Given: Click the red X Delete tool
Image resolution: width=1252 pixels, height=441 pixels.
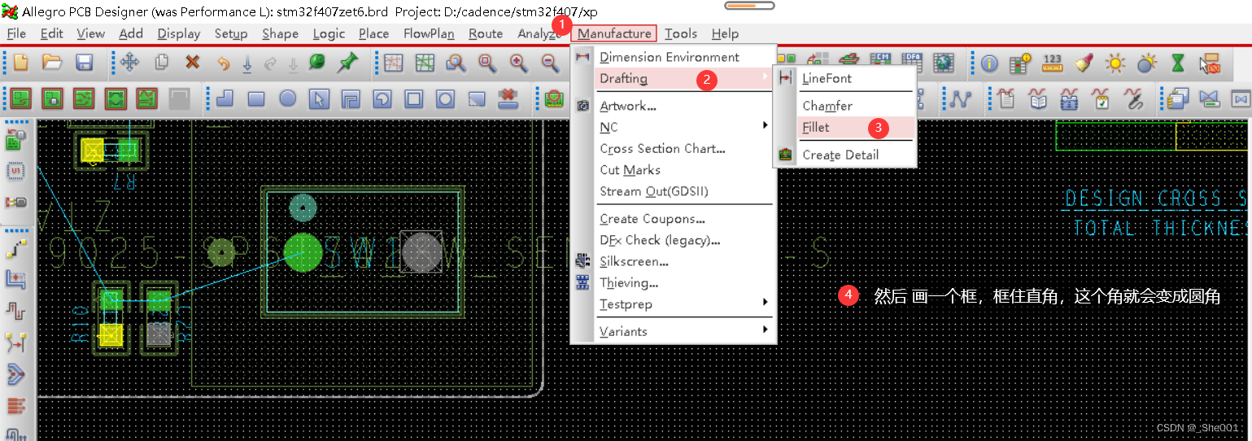Looking at the screenshot, I should (x=192, y=63).
